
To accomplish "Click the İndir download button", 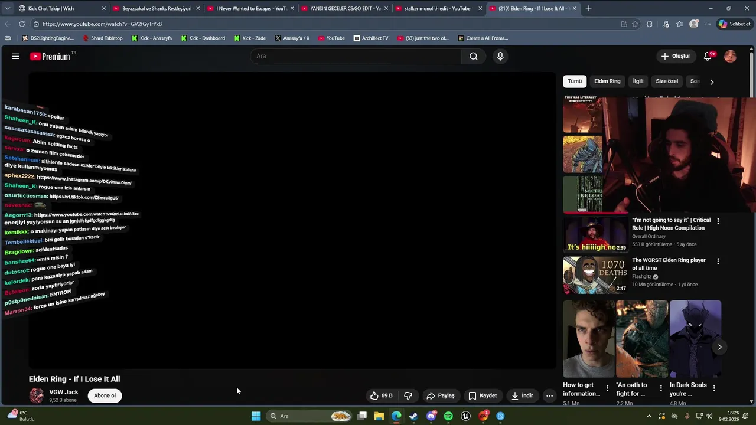I will (x=522, y=395).
